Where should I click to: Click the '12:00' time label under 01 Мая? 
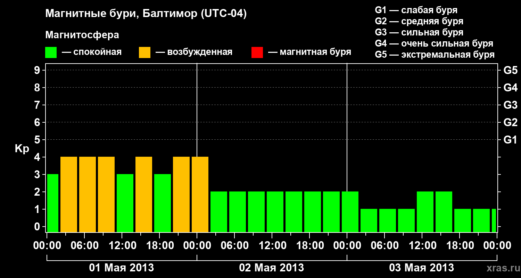pos(122,246)
